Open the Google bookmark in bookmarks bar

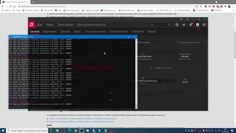point(17,10)
